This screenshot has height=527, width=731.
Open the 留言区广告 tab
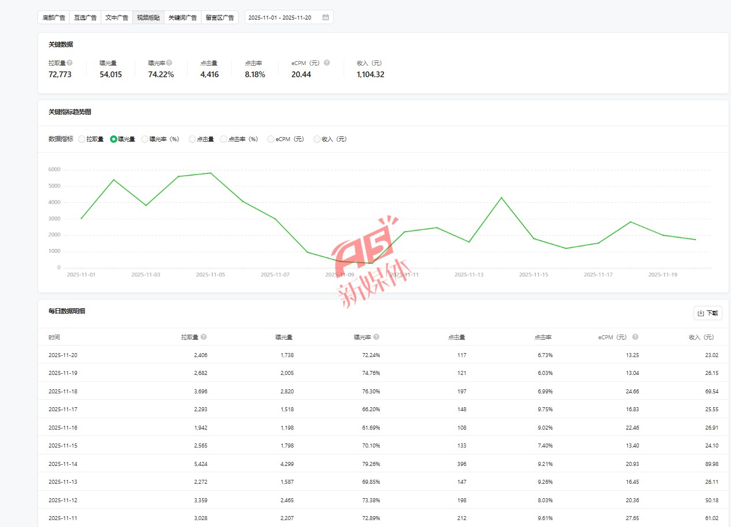[x=219, y=17]
